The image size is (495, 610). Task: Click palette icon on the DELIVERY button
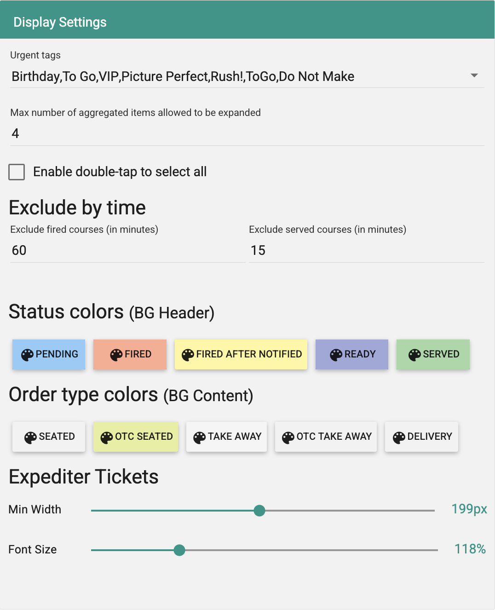399,437
